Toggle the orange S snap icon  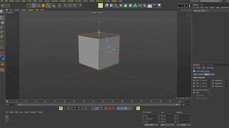(x=2, y=70)
